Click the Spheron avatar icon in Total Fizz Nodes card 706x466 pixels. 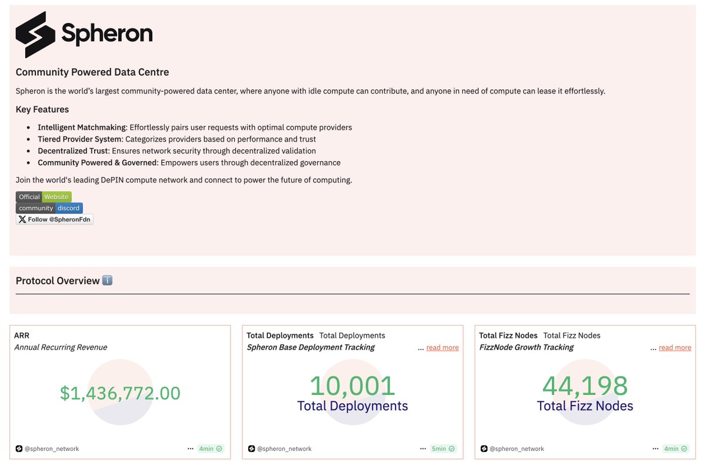click(x=484, y=449)
